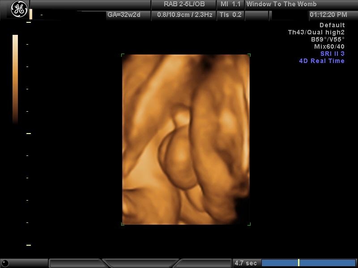Click the 01:12:20 PM clock display
Screen dimensions: 358x268
(x=328, y=15)
